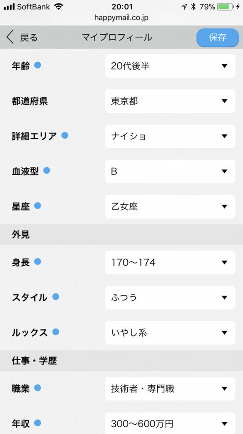Click the blue dot next to 身長

pos(38,262)
